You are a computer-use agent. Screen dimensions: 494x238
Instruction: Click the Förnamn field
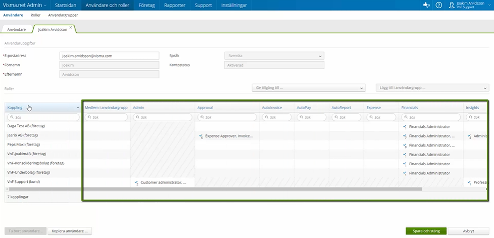point(109,65)
